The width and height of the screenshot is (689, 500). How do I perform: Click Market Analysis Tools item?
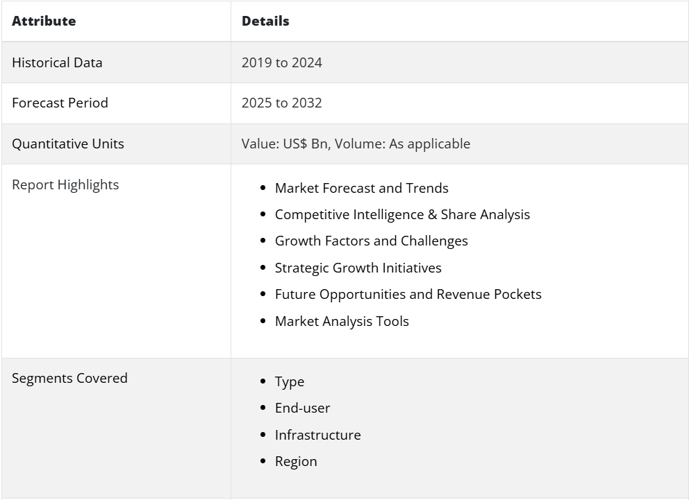(x=342, y=322)
